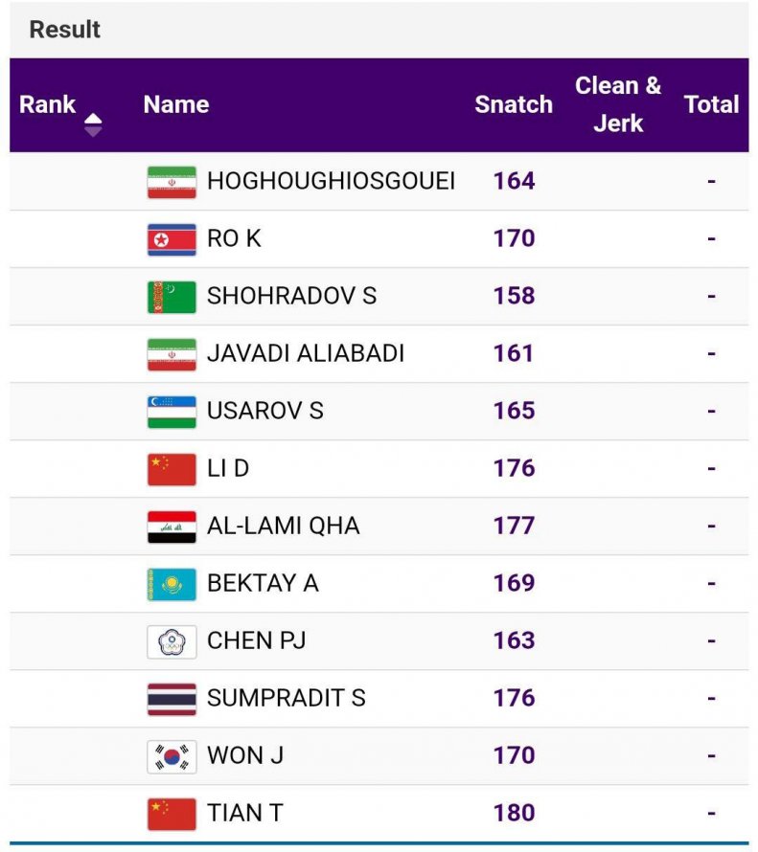Click the Total column header
This screenshot has width=758, height=852.
[x=711, y=104]
